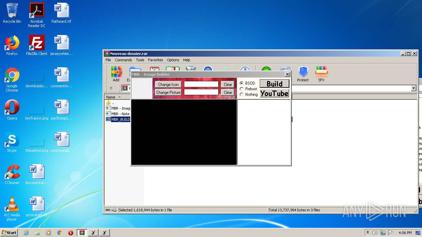Select the Reboot radio option
This screenshot has width=422, height=237.
[249, 89]
